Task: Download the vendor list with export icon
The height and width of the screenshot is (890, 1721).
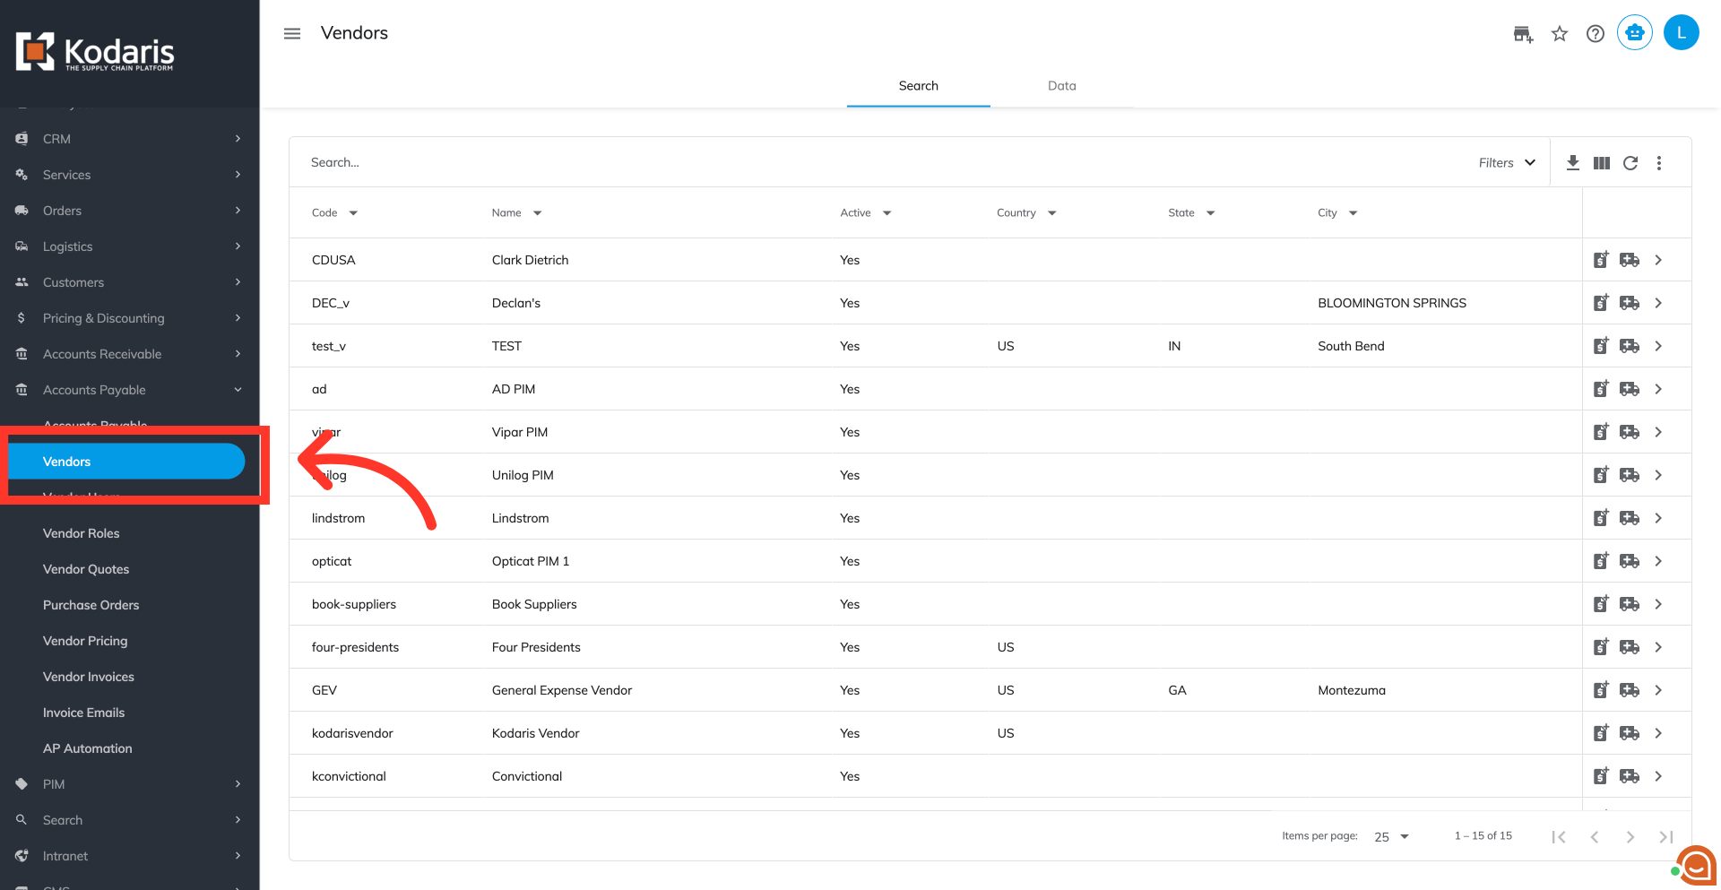Action: click(1573, 162)
